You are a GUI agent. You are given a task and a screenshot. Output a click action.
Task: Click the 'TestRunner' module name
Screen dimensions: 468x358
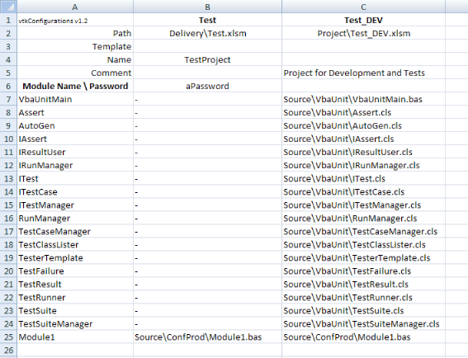(x=75, y=297)
